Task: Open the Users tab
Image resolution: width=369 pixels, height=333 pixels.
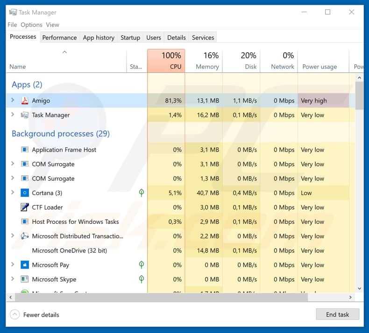Action: click(x=153, y=38)
